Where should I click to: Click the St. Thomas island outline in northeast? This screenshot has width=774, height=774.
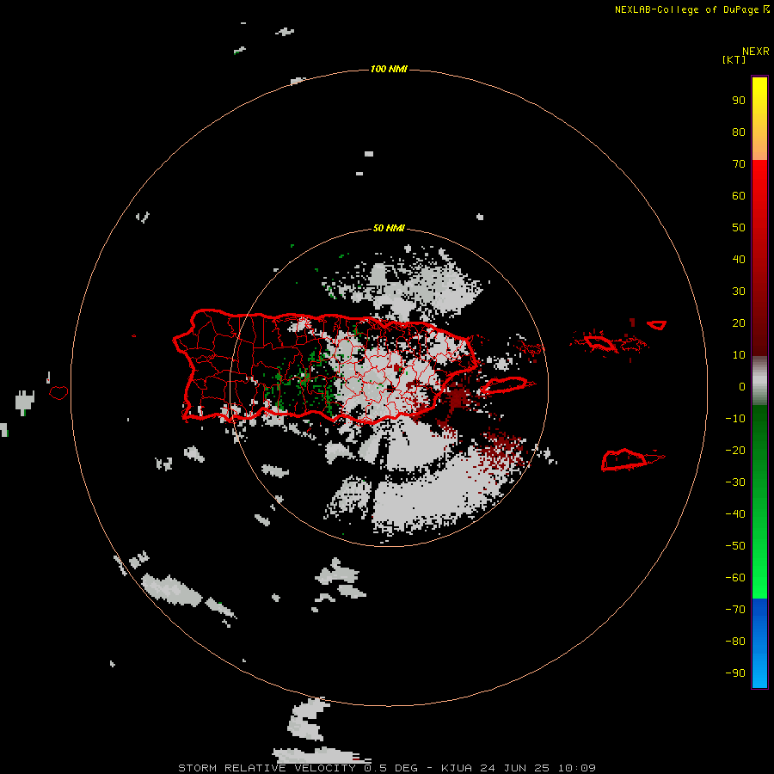click(x=600, y=342)
